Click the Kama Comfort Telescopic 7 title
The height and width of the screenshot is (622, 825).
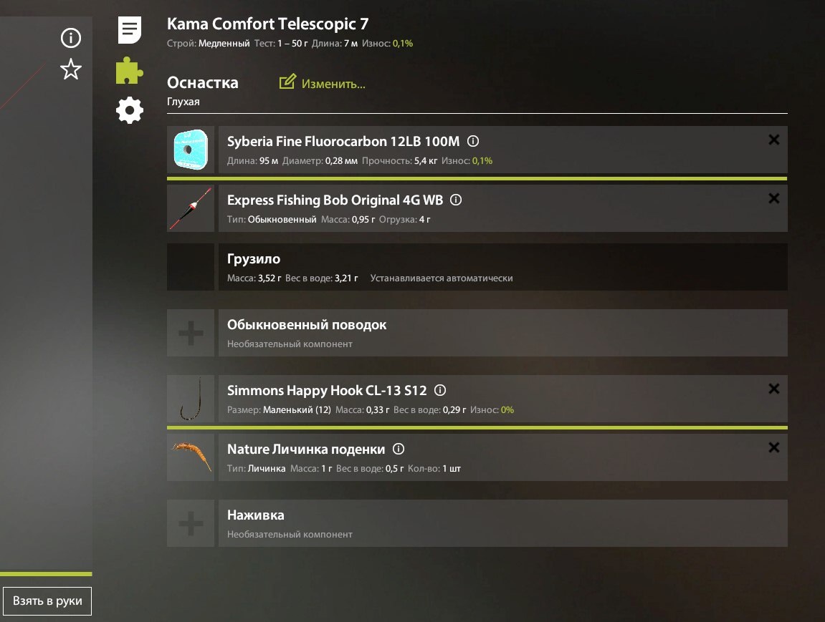point(268,24)
